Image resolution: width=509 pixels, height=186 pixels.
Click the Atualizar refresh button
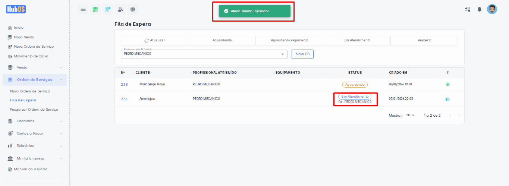click(x=154, y=40)
